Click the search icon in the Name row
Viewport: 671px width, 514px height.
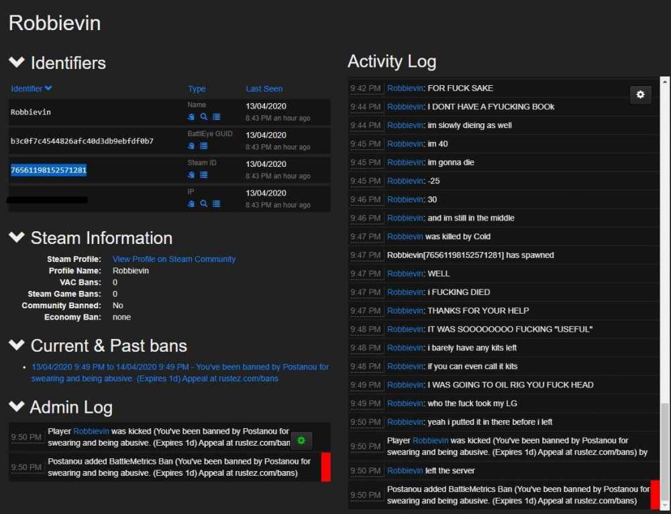(203, 117)
